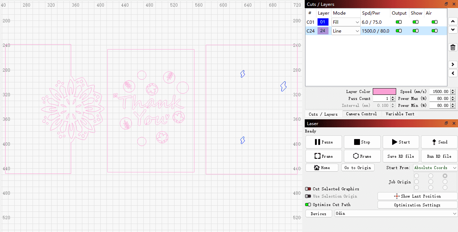Toggle Air assist for layer C01
Image resolution: width=458 pixels, height=232 pixels.
tap(435, 22)
